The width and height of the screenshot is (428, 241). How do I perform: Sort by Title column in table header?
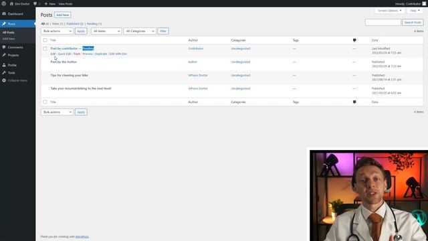(53, 40)
